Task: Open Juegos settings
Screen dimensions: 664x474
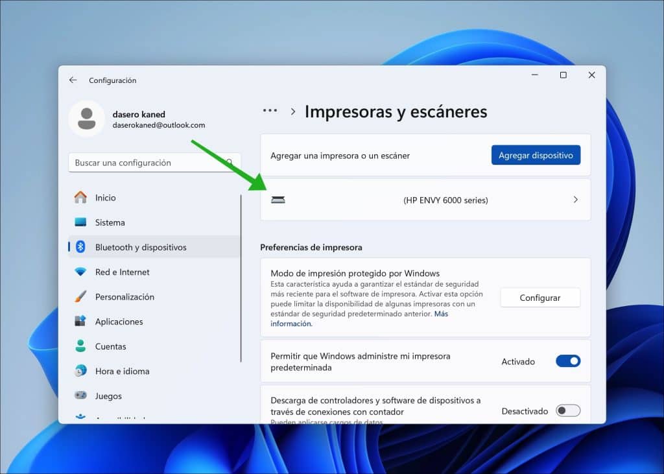Action: 154,395
